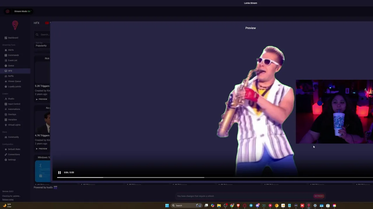Viewport: 373px width, 209px height.
Task: Click the Lumia Stream taskbar icon
Action: (x=309, y=206)
